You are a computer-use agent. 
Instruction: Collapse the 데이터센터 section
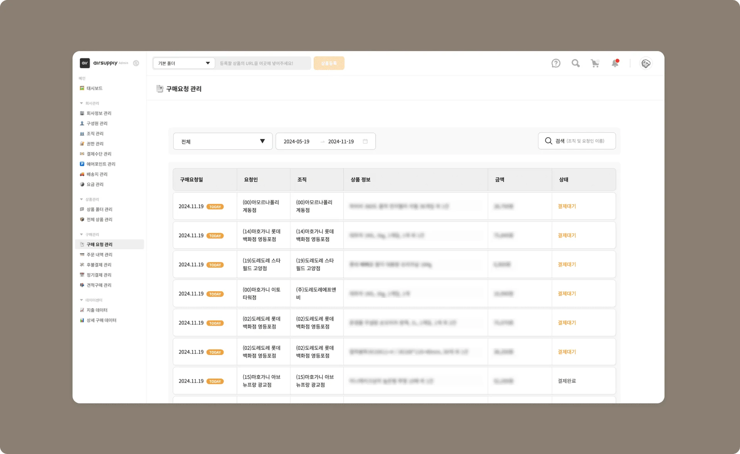(x=81, y=300)
